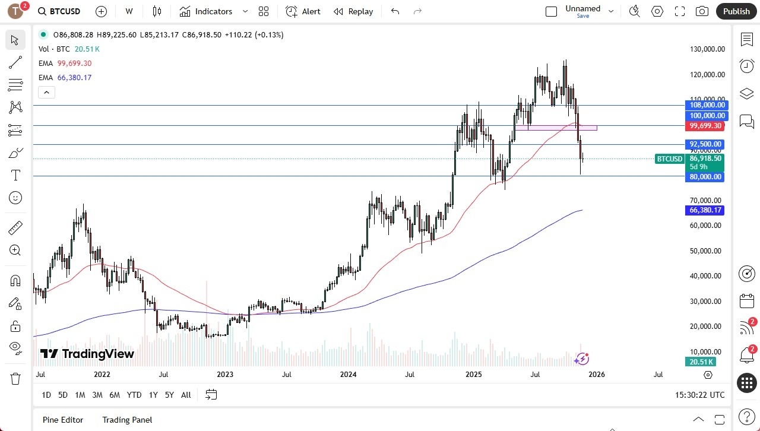Screen dimensions: 760x431
Task: Select the Magnet snapping tool
Action: click(x=15, y=280)
